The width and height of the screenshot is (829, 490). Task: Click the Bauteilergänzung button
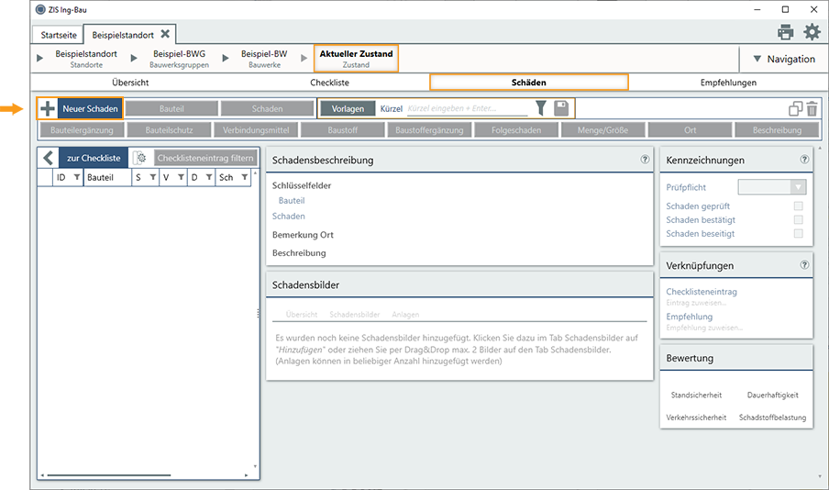82,129
